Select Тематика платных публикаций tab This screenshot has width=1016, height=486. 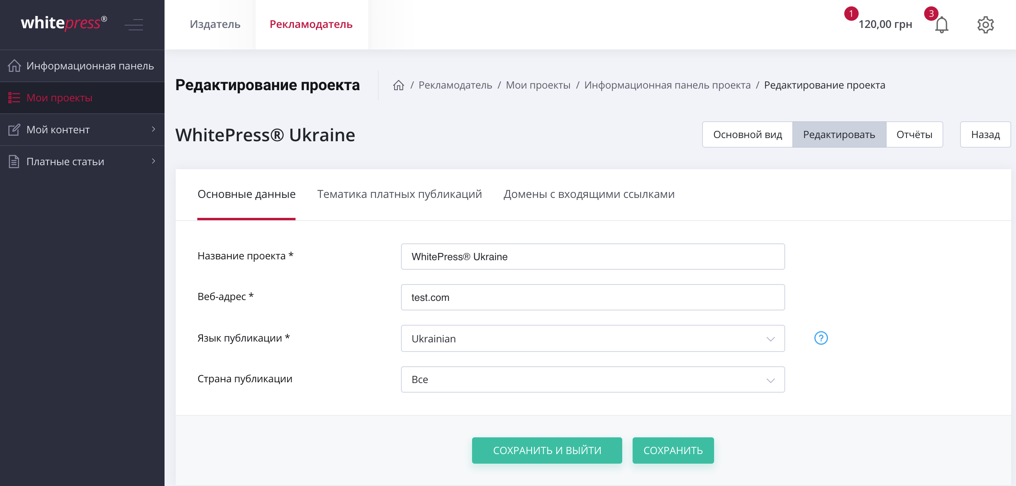399,194
